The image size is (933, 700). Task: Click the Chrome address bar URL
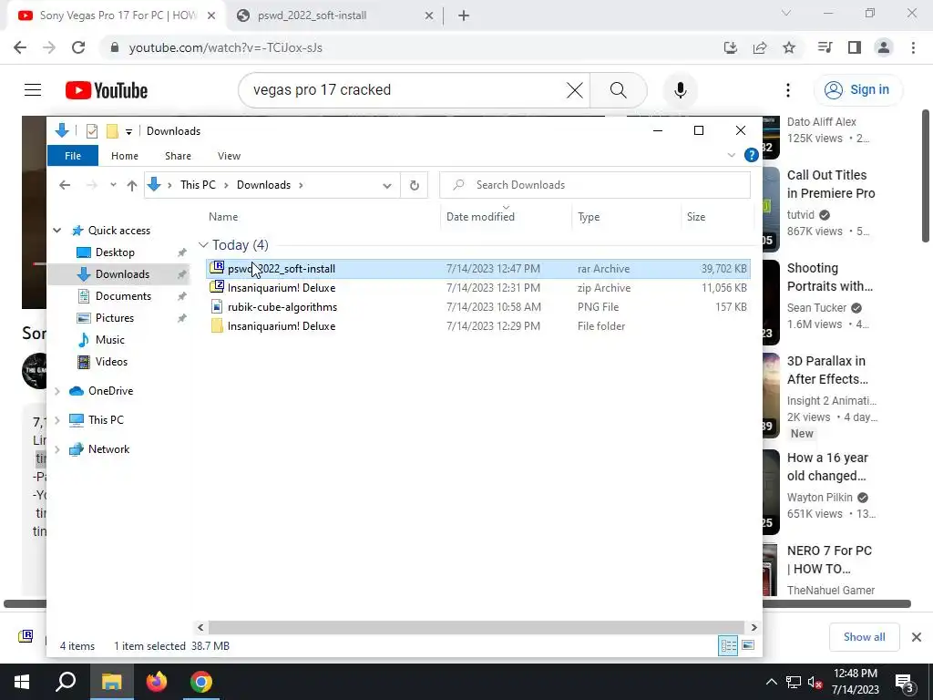226,47
